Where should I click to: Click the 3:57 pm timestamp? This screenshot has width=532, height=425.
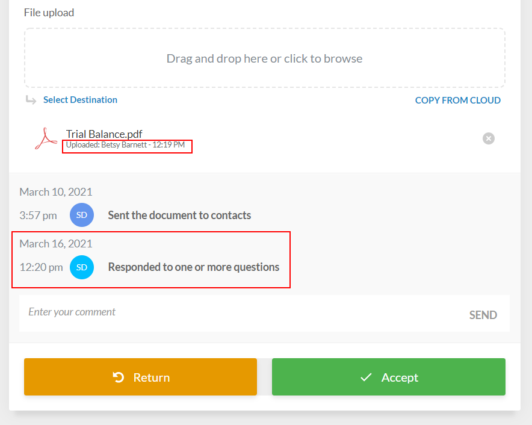click(38, 216)
